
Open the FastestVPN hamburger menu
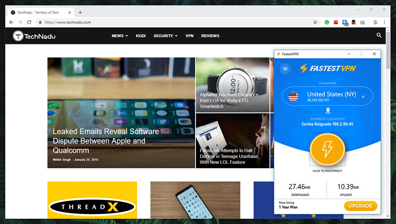(x=285, y=69)
